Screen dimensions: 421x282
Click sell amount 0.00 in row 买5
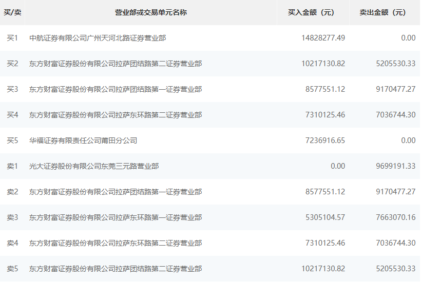point(408,140)
